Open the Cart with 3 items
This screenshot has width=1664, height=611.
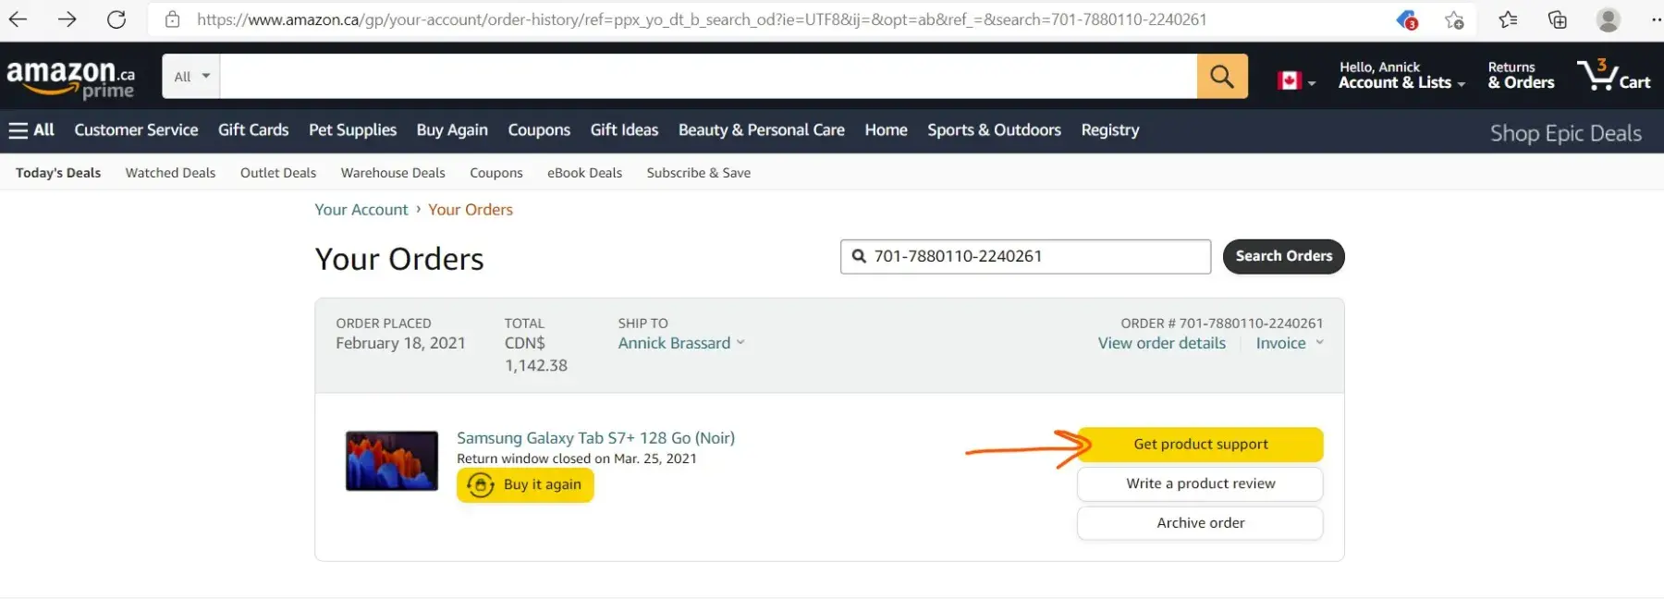click(x=1614, y=75)
